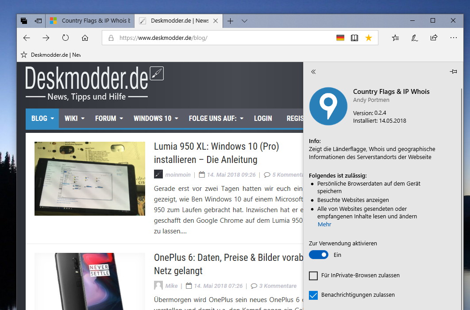Add notes with the pen icon

coord(415,38)
